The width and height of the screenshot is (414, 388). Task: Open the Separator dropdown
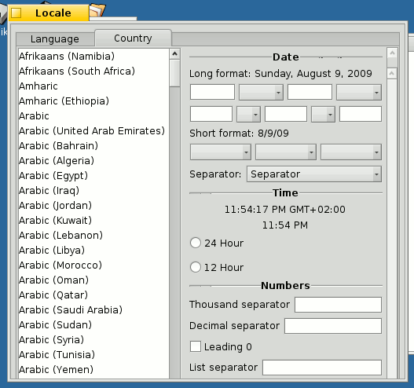pos(314,174)
